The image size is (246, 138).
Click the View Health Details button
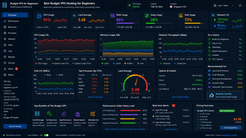[x=180, y=97]
